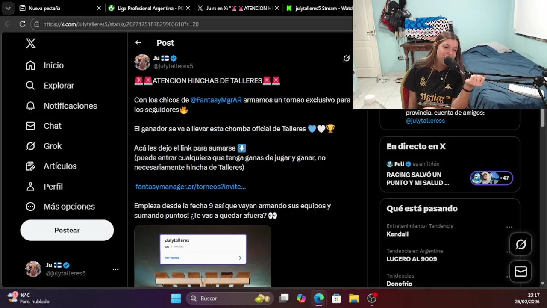Open floating Grok button

click(x=521, y=244)
